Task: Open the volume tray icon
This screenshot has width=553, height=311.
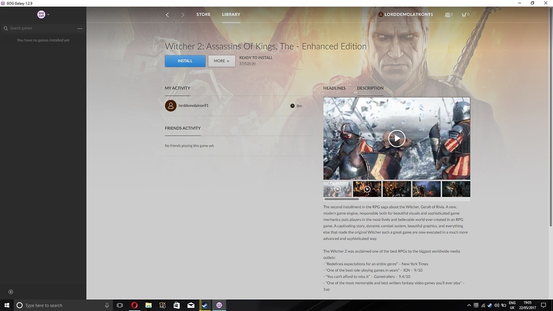Action: (497, 305)
